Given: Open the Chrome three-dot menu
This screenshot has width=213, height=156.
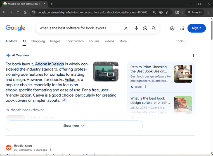Looking at the screenshot, I should pyautogui.click(x=209, y=12).
